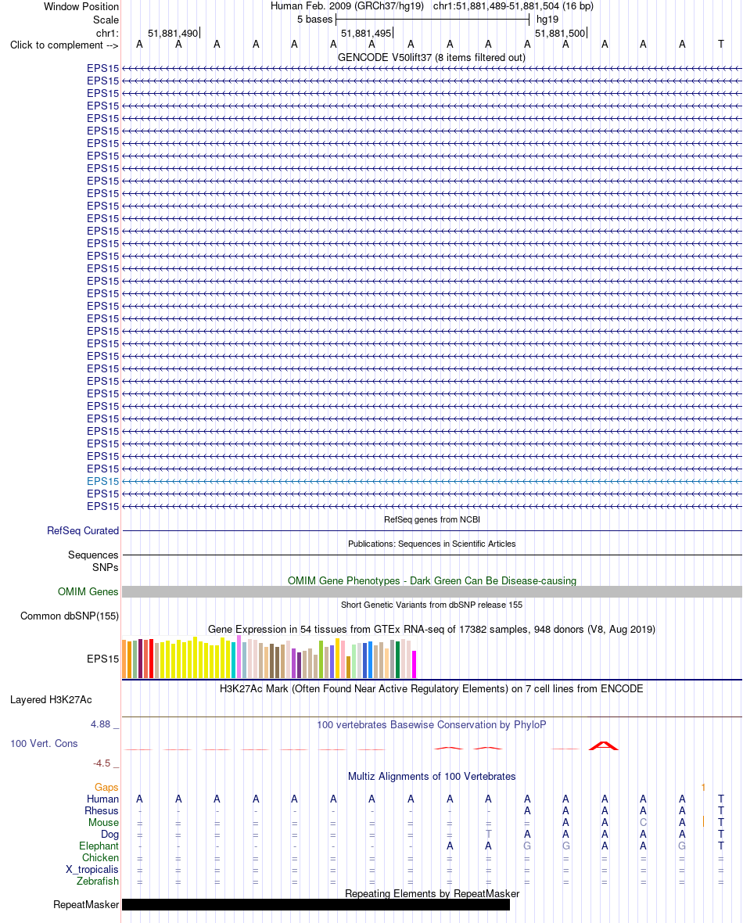Click the RefSeq Curated track label
Viewport: 743px width, 923px height.
tap(83, 530)
